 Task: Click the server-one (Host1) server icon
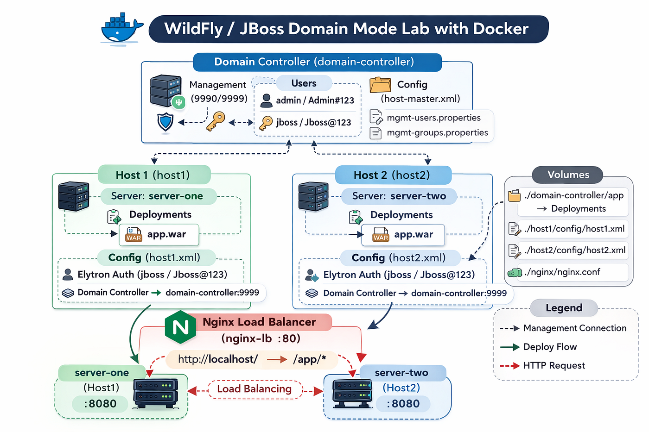[x=156, y=393]
